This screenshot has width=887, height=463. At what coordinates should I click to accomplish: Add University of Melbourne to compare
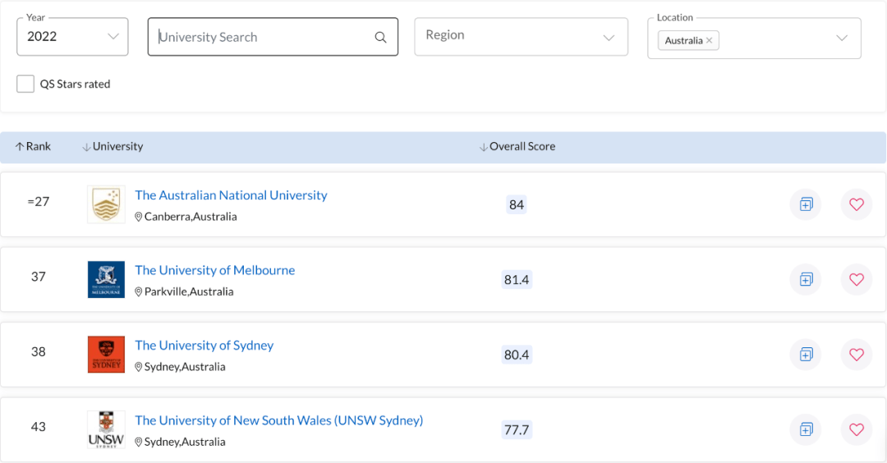806,279
